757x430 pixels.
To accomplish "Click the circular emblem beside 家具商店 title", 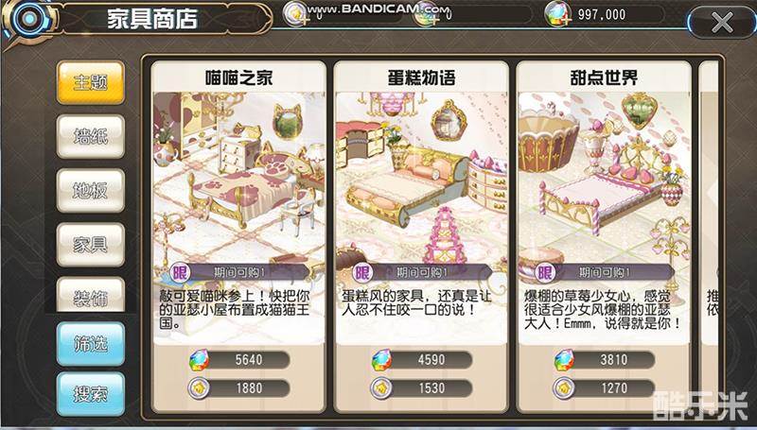I will (x=29, y=20).
